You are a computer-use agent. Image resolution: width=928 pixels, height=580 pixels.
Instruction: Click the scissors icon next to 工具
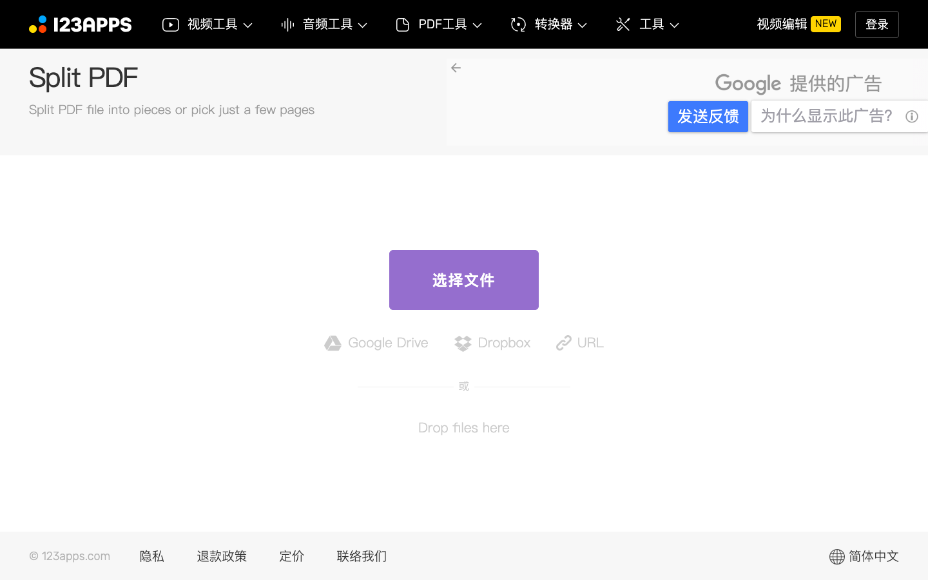(623, 24)
